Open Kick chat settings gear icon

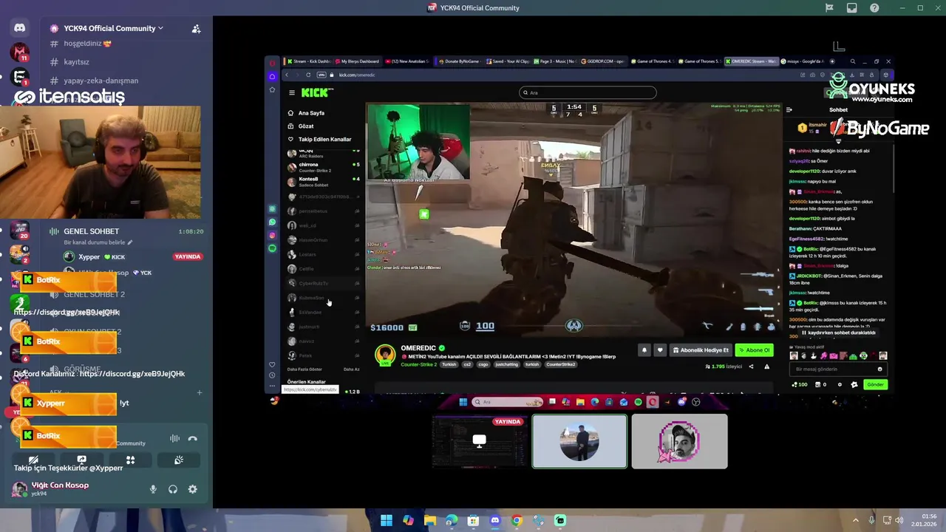coord(839,384)
